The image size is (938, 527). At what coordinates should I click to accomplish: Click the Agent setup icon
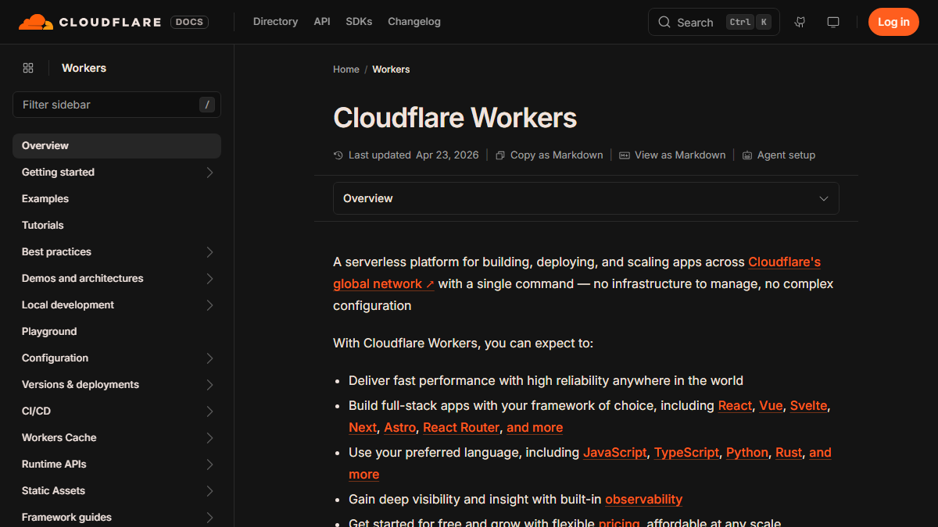click(x=747, y=155)
